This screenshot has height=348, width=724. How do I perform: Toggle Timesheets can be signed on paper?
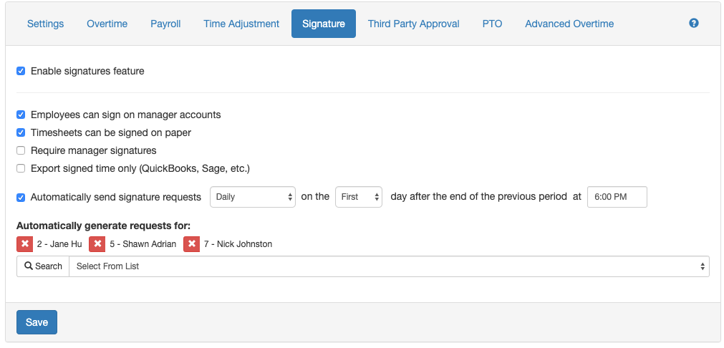[21, 132]
